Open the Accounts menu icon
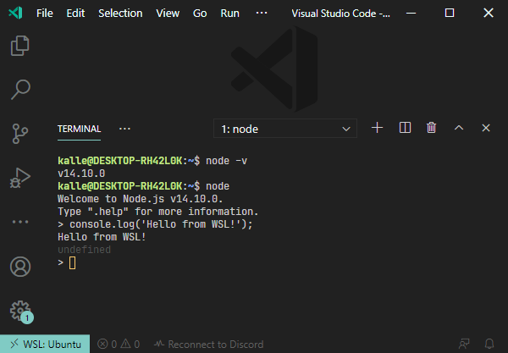 click(20, 267)
